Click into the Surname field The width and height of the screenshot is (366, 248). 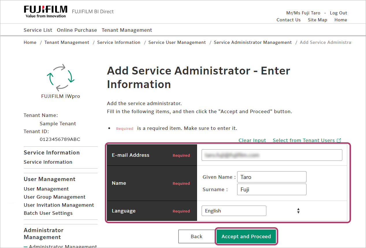coord(271,190)
